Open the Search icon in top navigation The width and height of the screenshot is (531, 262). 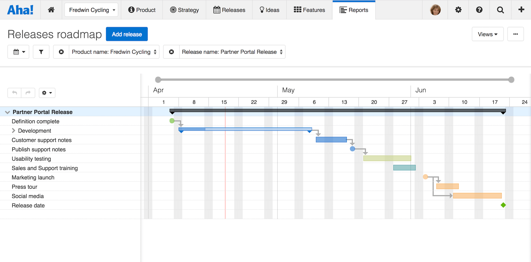pyautogui.click(x=500, y=10)
